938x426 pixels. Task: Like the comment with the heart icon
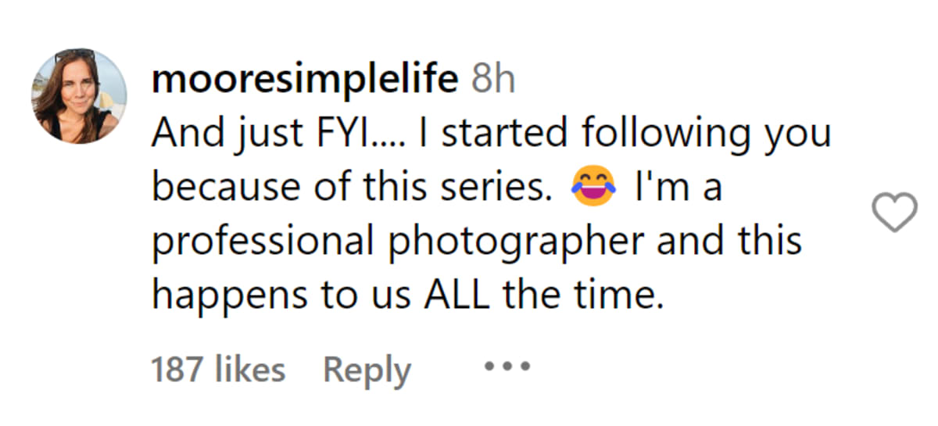pos(893,213)
